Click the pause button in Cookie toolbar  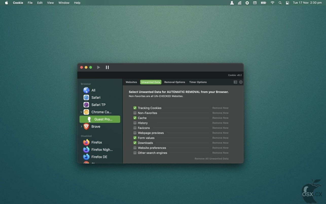pyautogui.click(x=107, y=67)
